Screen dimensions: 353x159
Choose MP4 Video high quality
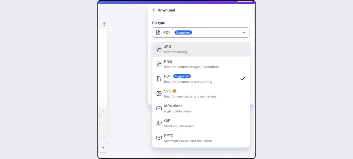(201, 108)
